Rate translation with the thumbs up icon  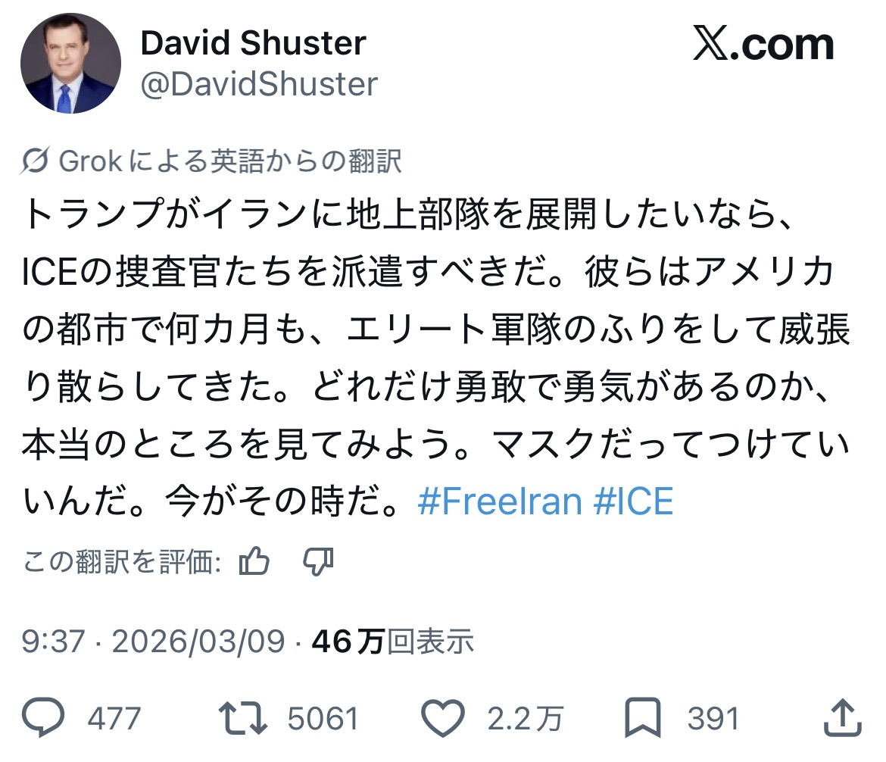pyautogui.click(x=254, y=562)
